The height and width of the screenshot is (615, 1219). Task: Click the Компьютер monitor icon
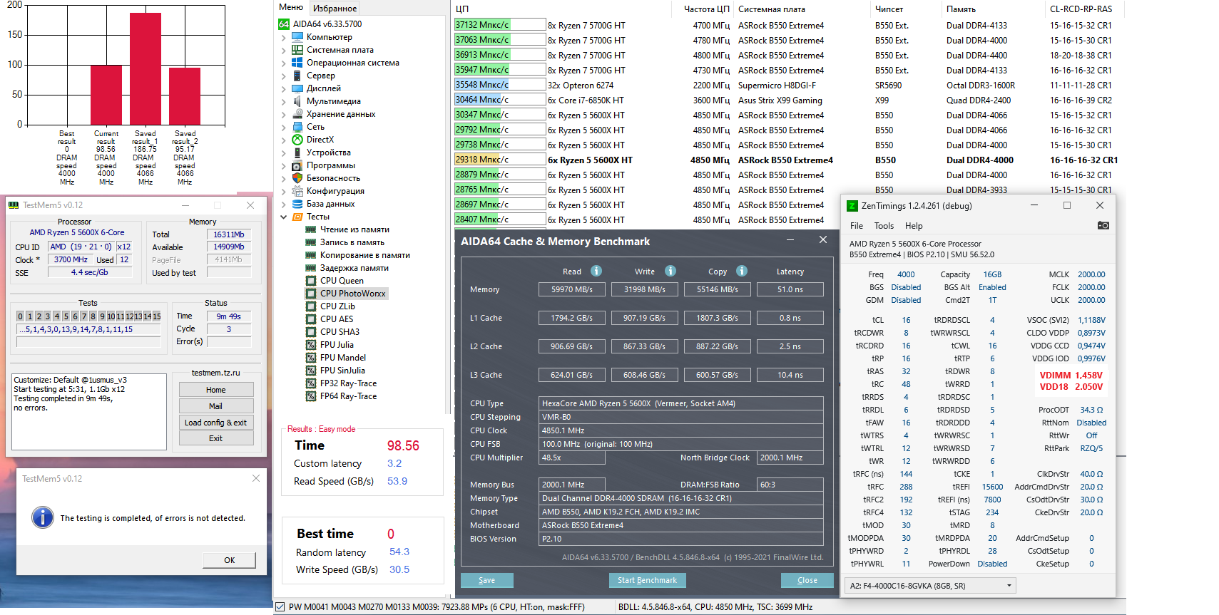pos(297,37)
